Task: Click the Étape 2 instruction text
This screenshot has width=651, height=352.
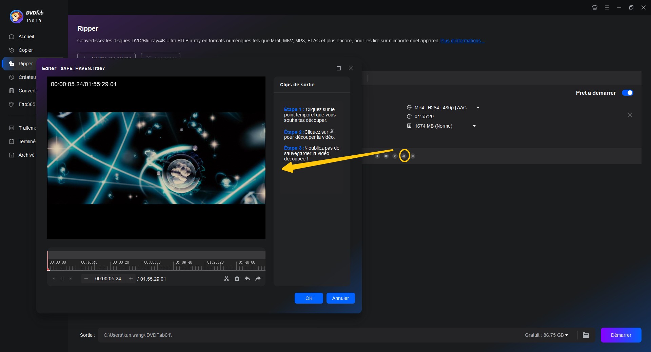Action: pyautogui.click(x=309, y=134)
